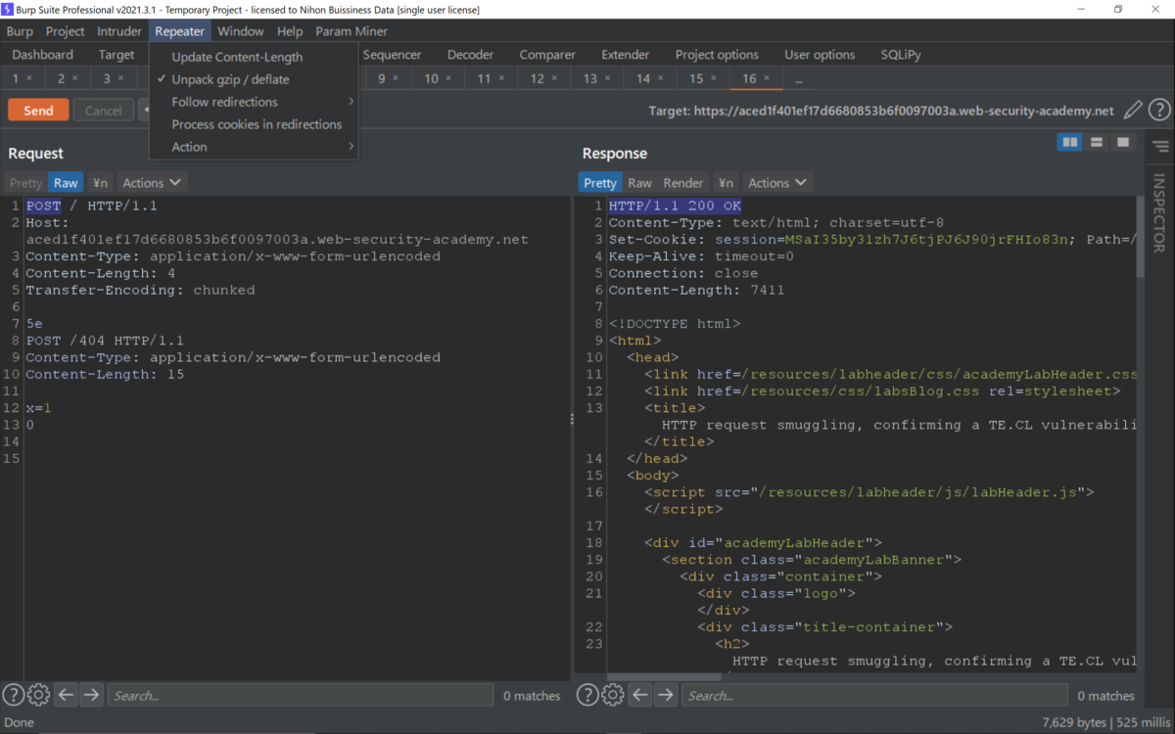Open Response pane search settings gear
This screenshot has width=1175, height=734.
pos(612,695)
